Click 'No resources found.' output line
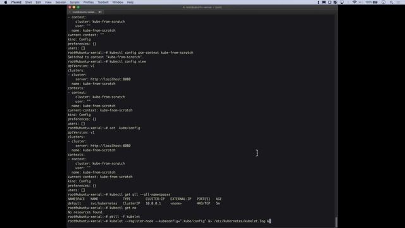The width and height of the screenshot is (405, 228). tap(85, 212)
